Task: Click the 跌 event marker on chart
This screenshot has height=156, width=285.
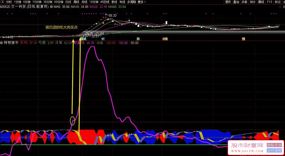Action: 138,39
